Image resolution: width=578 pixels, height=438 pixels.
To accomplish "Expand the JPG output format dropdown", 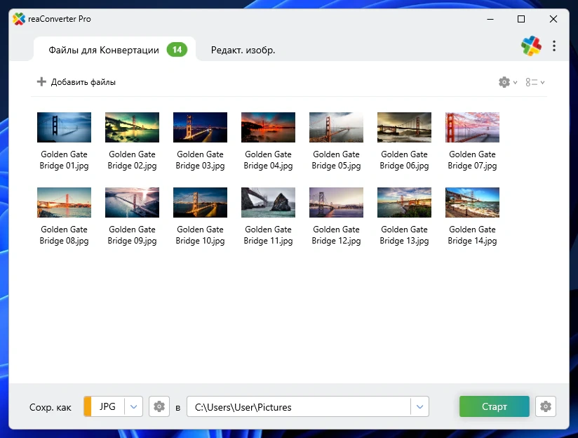I will pos(134,406).
